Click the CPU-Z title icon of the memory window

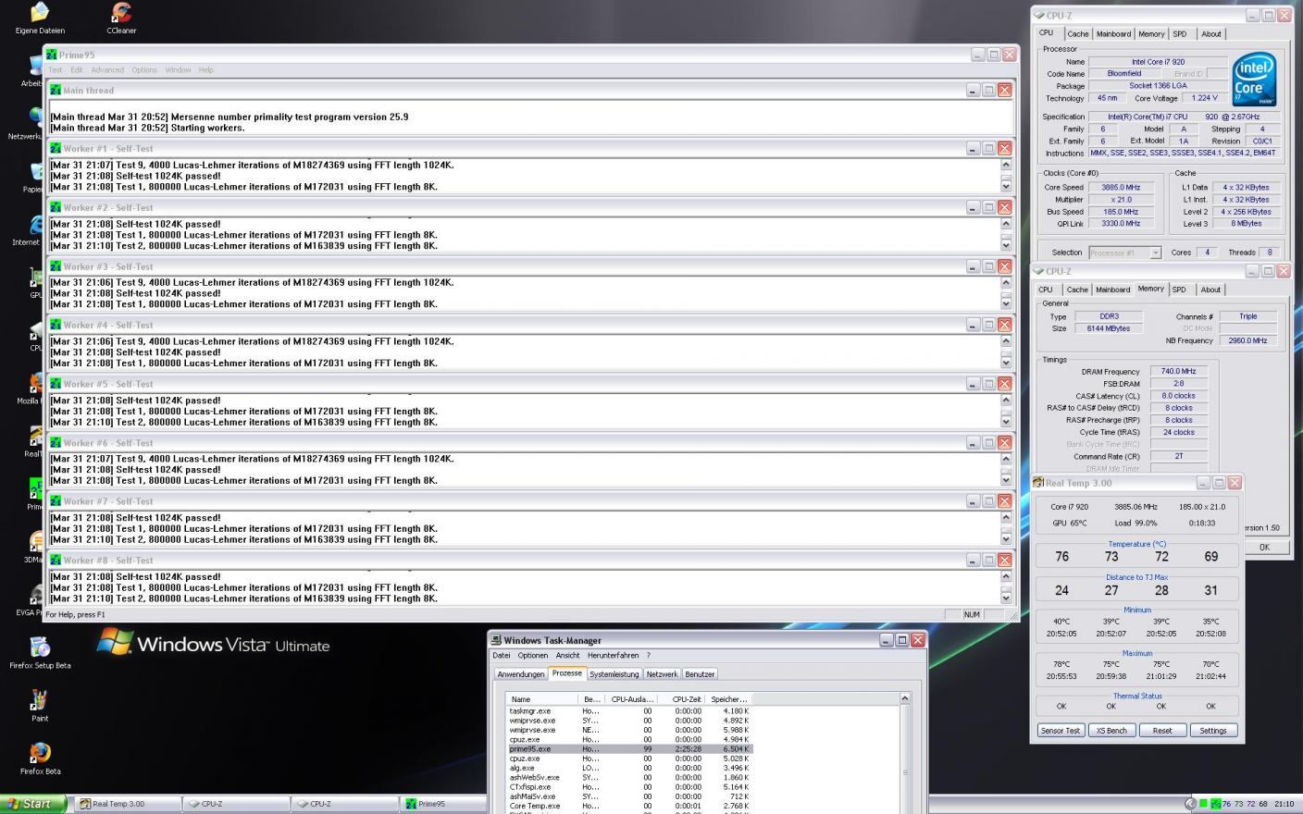coord(1038,271)
